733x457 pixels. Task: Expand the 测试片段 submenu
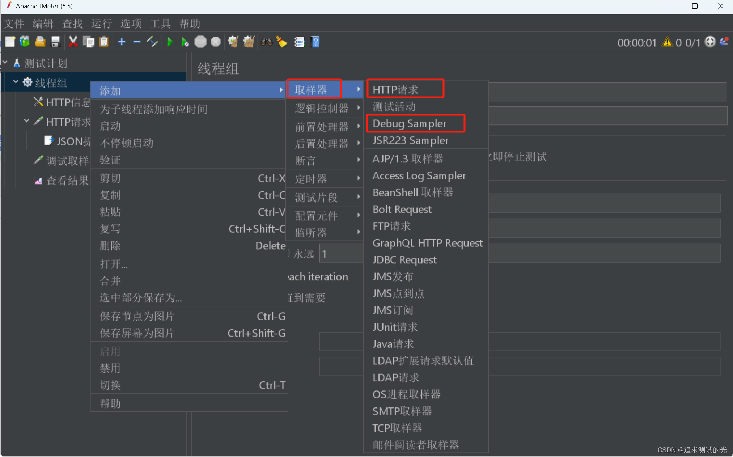[325, 197]
